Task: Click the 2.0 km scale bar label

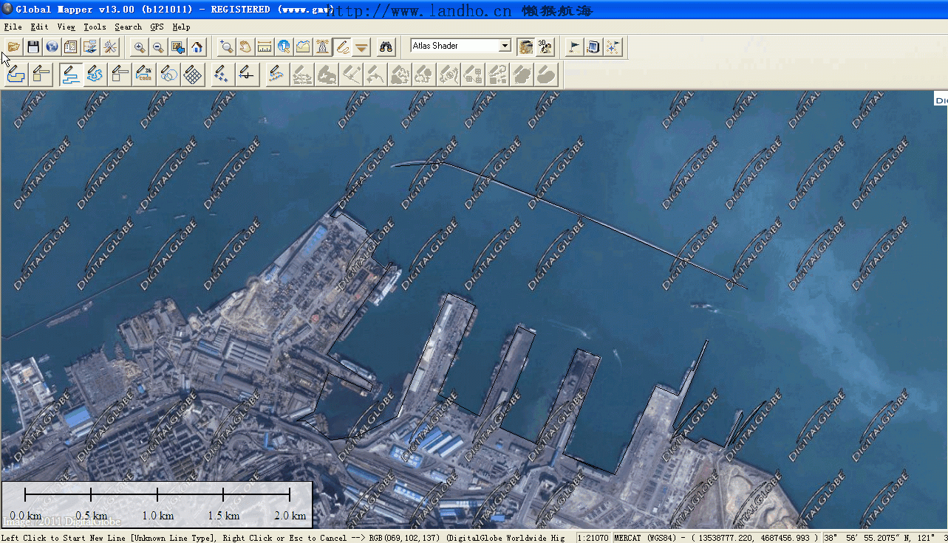Action: 289,516
